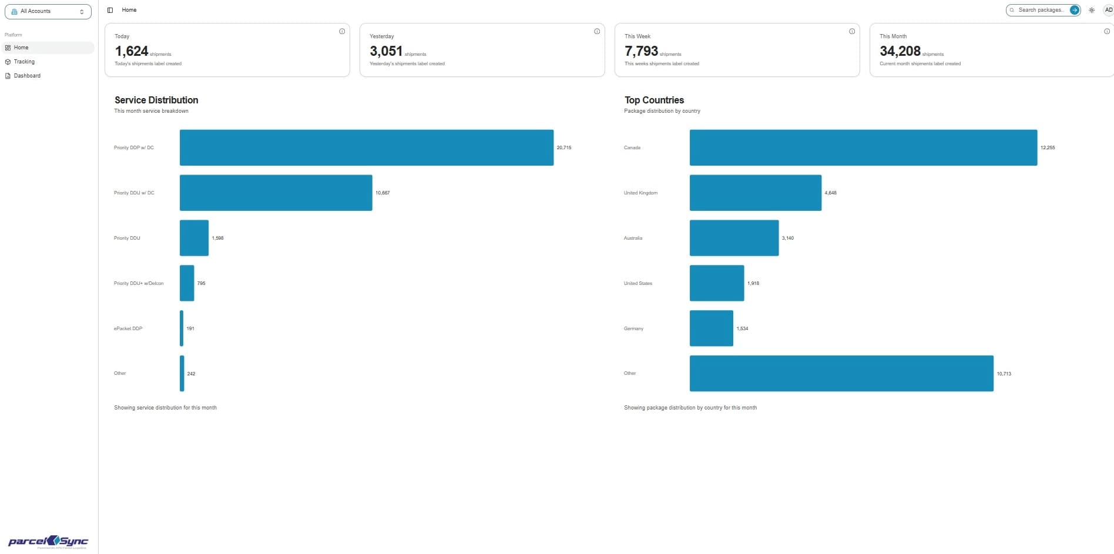Click the info icon on This Month card
This screenshot has height=554, width=1114.
(x=1107, y=32)
